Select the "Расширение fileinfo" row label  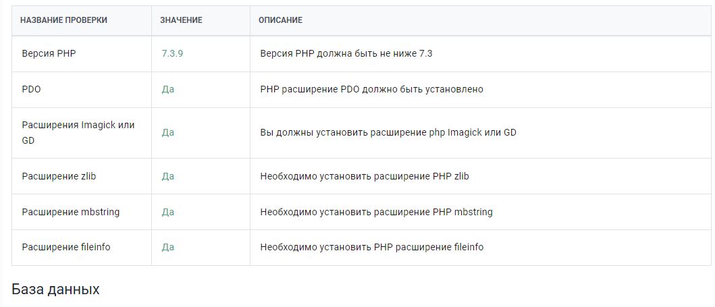click(66, 247)
